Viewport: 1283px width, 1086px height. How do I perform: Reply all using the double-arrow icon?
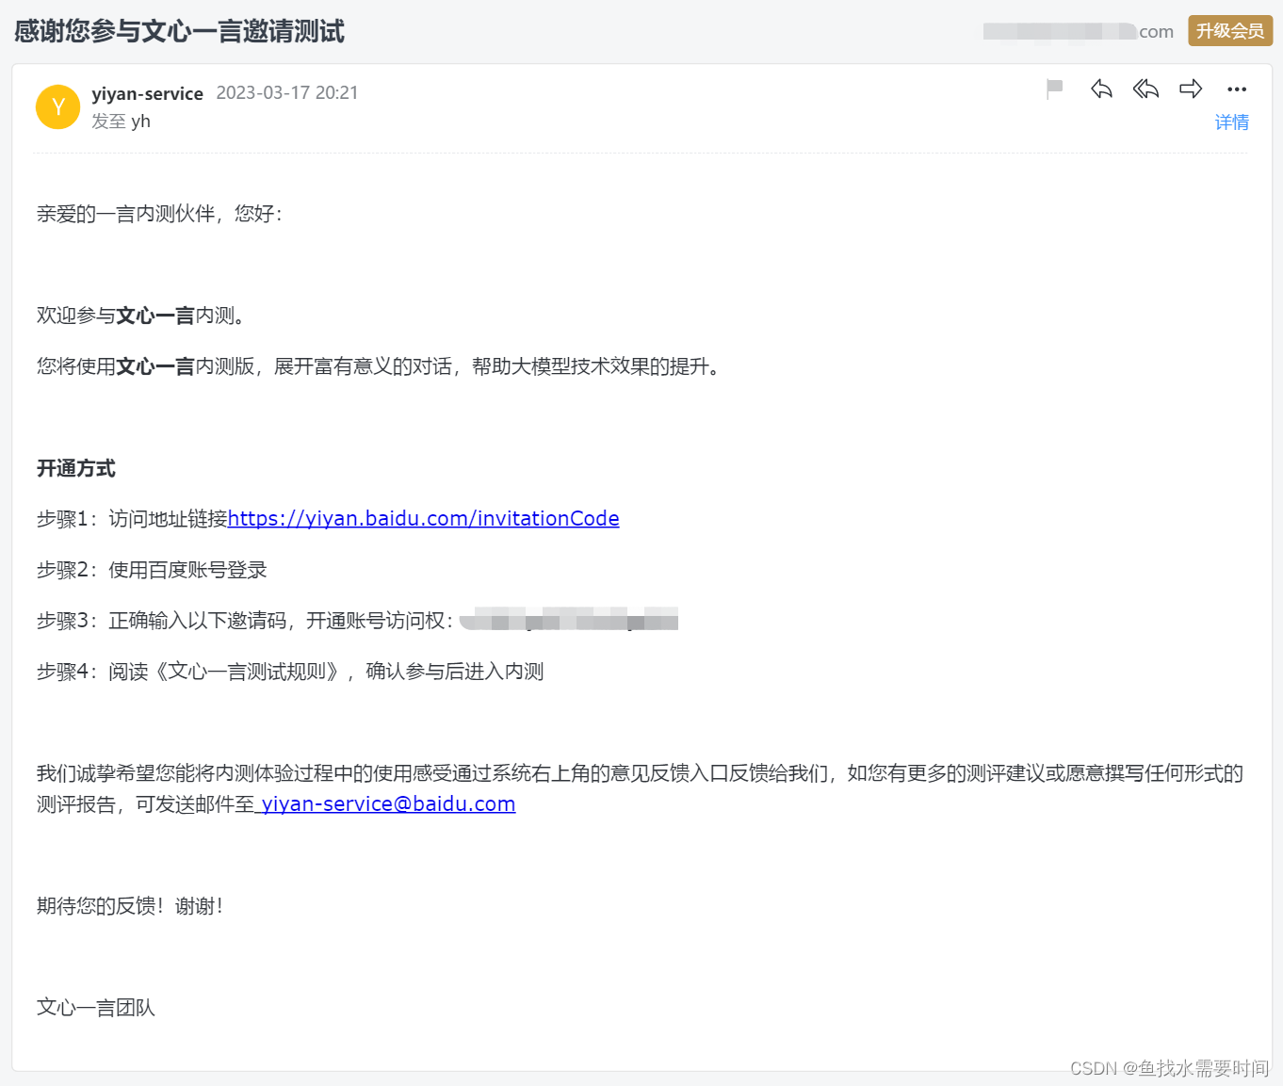coord(1145,89)
